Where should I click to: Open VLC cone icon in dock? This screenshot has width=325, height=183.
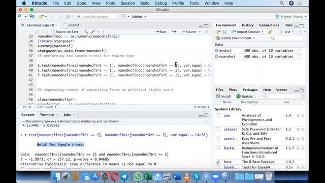(x=187, y=176)
